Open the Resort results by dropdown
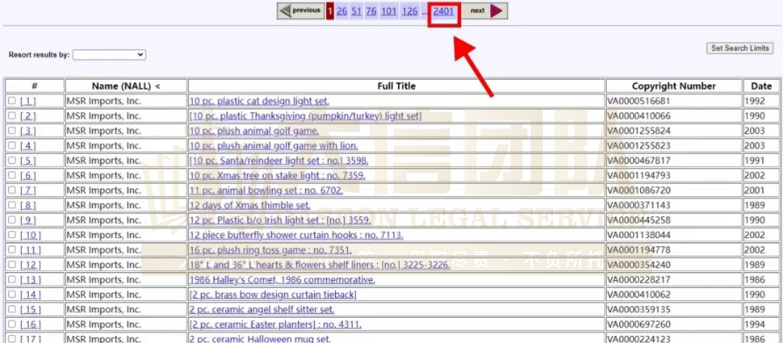This screenshot has width=783, height=343. click(x=109, y=54)
